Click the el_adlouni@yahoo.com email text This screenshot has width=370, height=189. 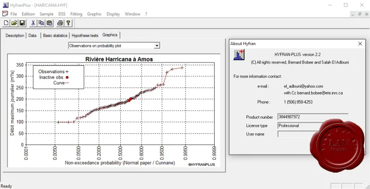click(303, 86)
